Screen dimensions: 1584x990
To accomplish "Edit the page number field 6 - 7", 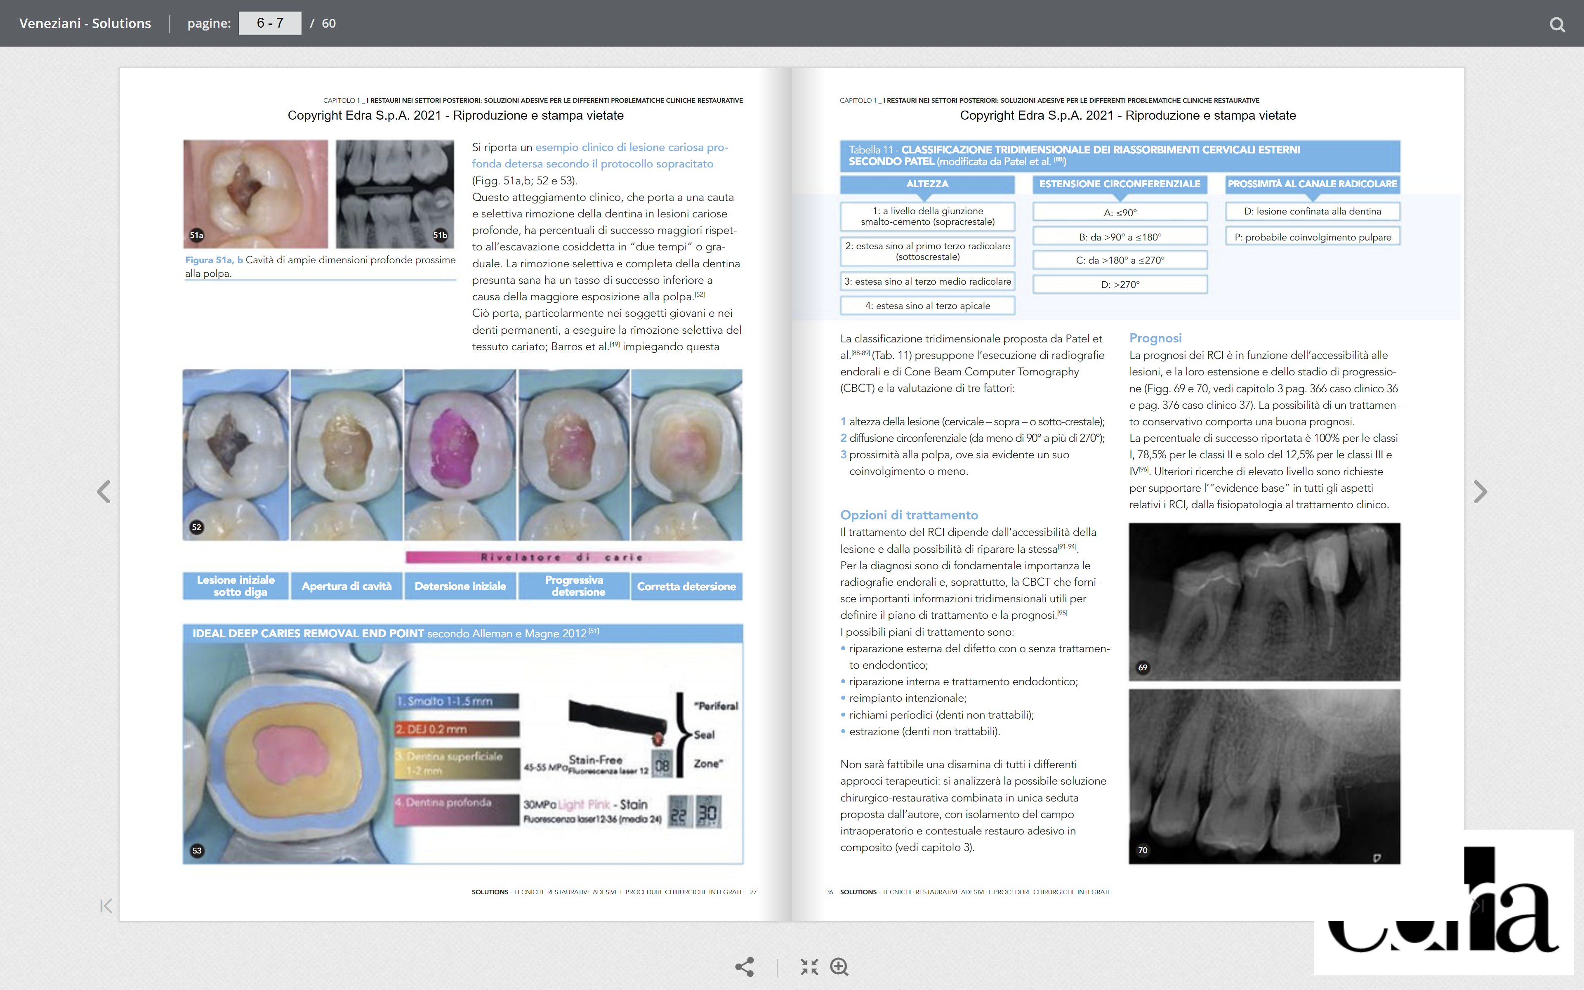I will pos(270,23).
